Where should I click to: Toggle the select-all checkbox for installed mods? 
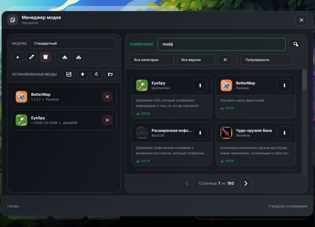pyautogui.click(x=69, y=74)
